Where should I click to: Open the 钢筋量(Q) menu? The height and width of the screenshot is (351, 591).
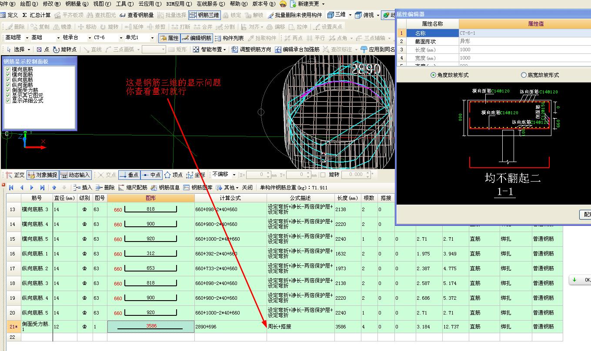click(x=77, y=4)
